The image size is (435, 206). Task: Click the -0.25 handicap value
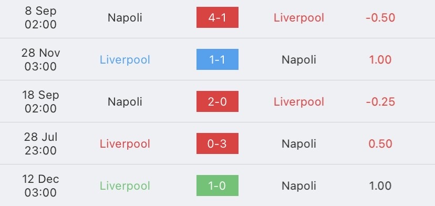click(x=380, y=102)
